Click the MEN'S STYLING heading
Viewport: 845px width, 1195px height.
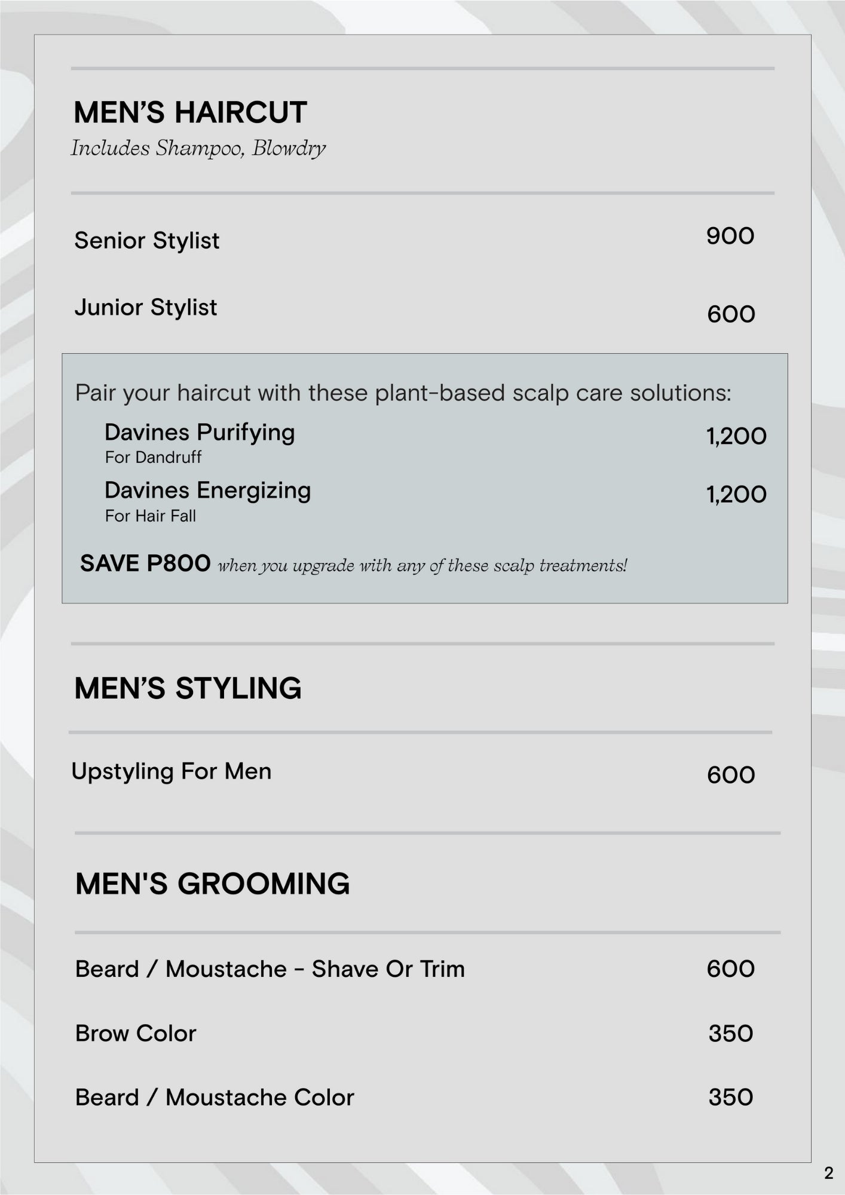188,688
